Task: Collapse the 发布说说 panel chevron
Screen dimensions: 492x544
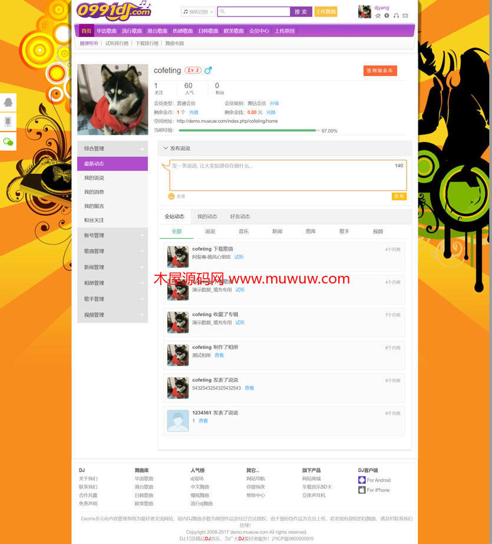Action: pos(166,149)
